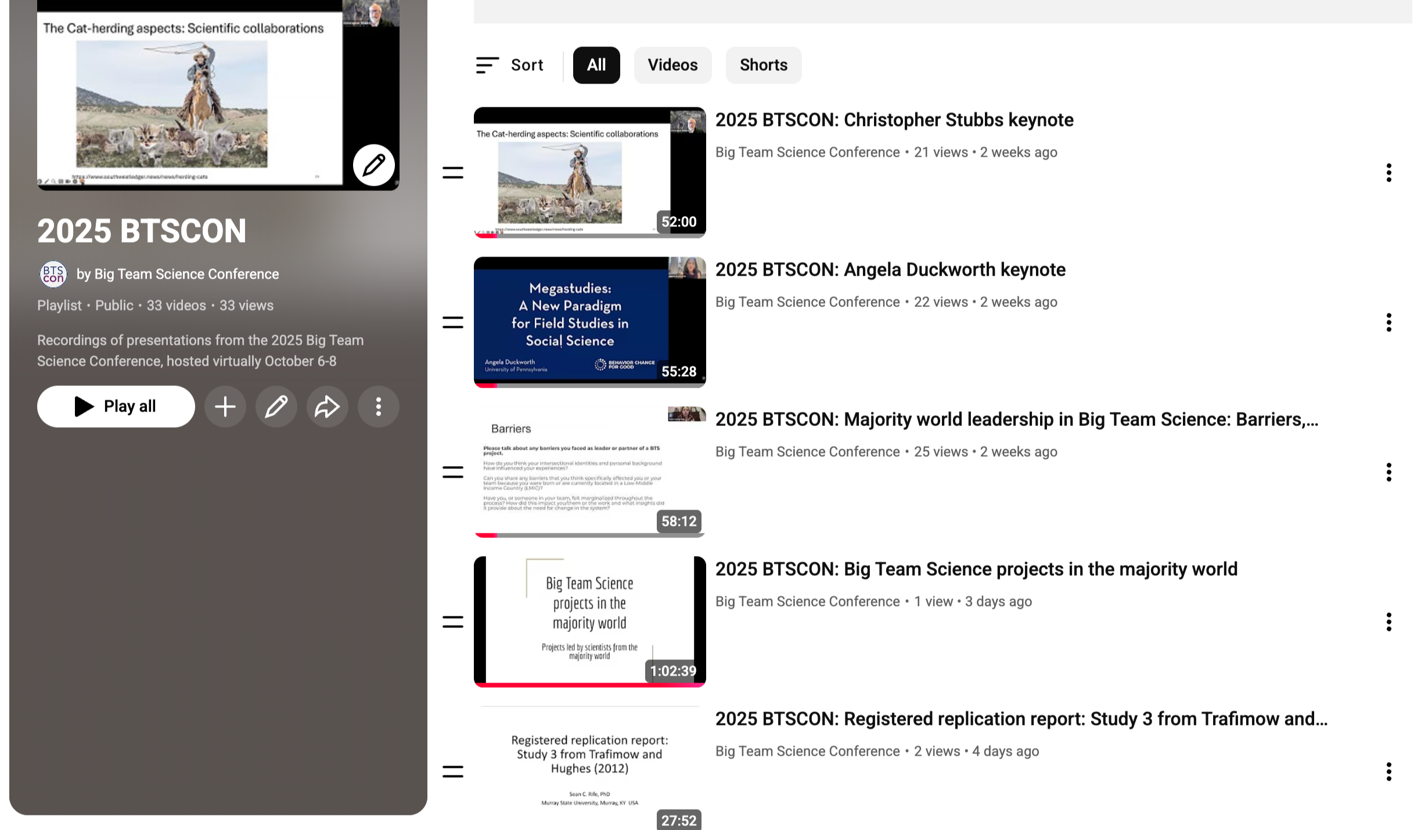Open the playlist edit pencil icon on thumbnail
1421x830 pixels.
pos(373,164)
